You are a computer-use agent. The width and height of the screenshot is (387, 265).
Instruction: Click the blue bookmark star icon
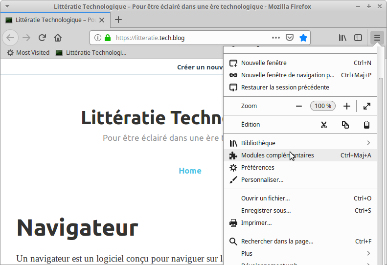click(303, 38)
